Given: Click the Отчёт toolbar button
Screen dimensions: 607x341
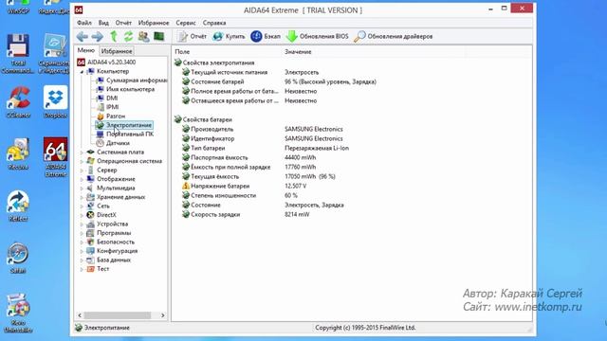Looking at the screenshot, I should pyautogui.click(x=192, y=36).
